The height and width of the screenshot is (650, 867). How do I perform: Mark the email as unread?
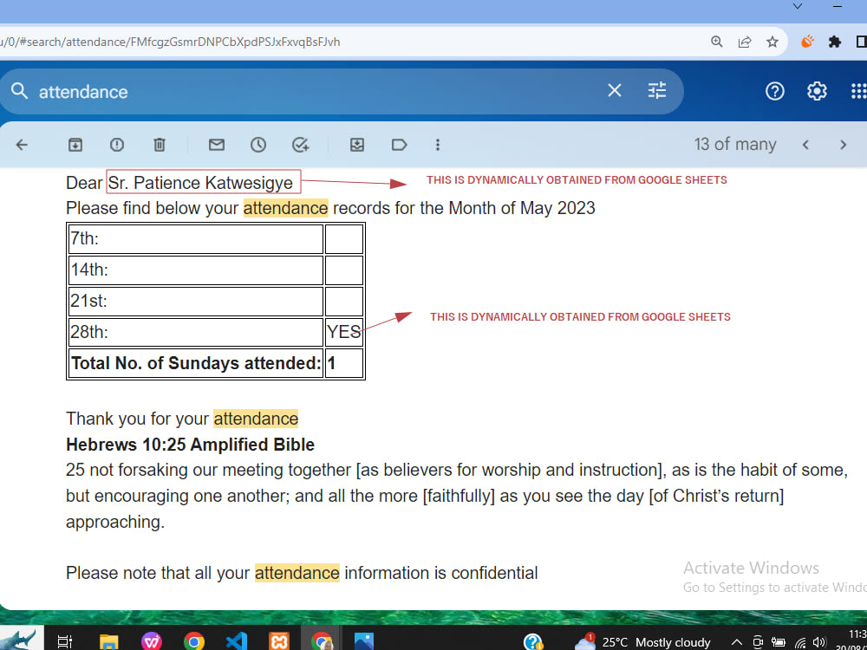[217, 145]
